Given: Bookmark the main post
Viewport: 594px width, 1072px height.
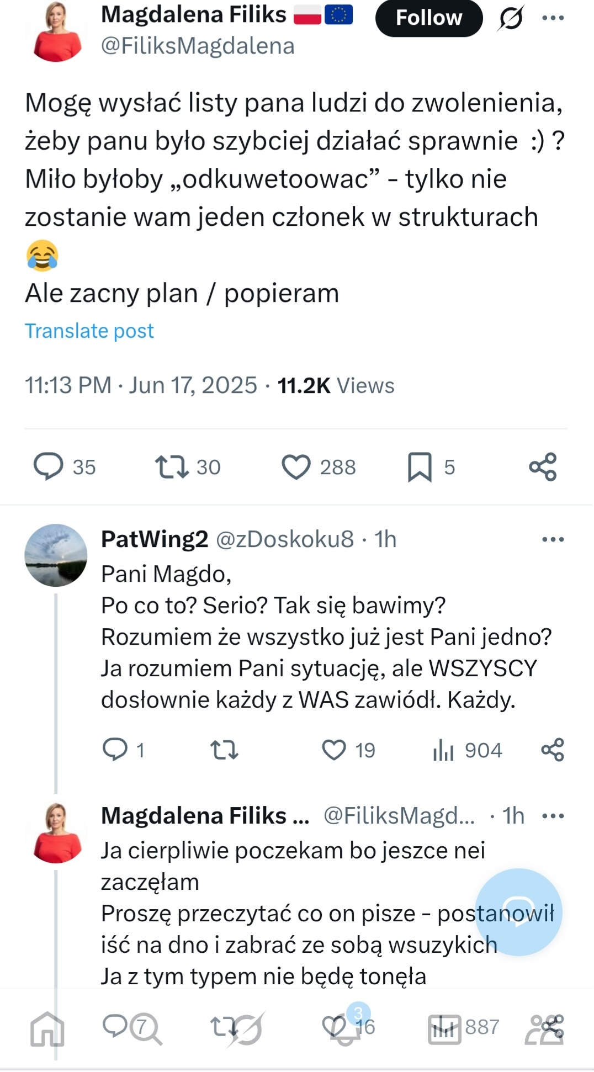Looking at the screenshot, I should tap(420, 466).
